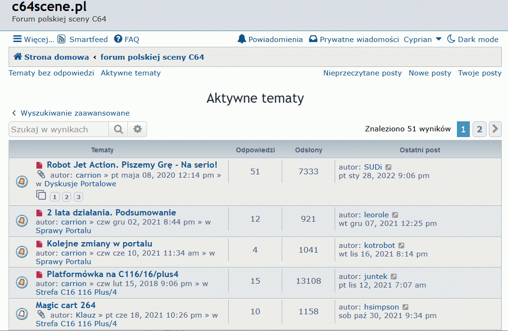Click the Smartfeed RSS icon
Screen dimensions: 508x331
click(61, 39)
